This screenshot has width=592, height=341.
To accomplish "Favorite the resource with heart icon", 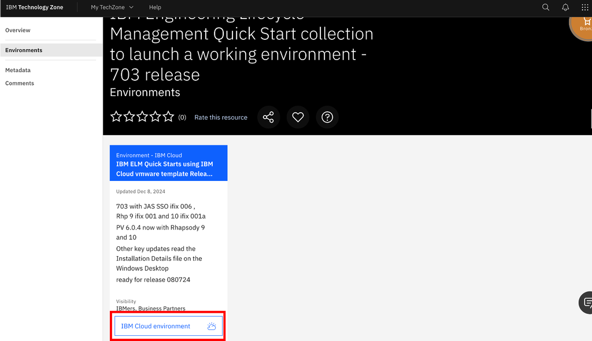I will point(298,117).
